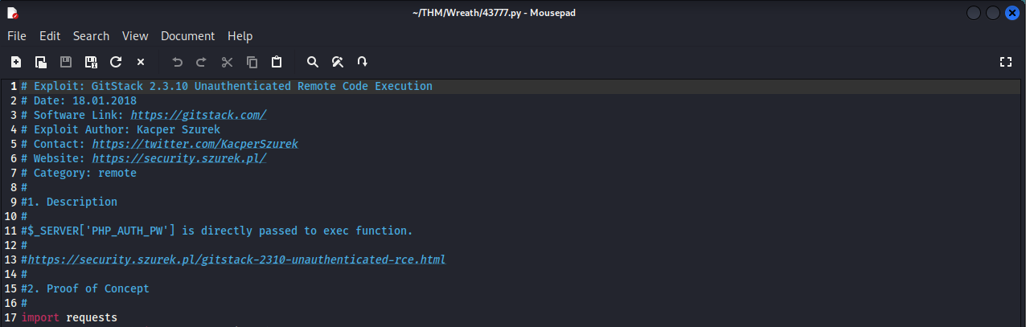The height and width of the screenshot is (327, 1026).
Task: Open the Help menu
Action: (x=240, y=36)
